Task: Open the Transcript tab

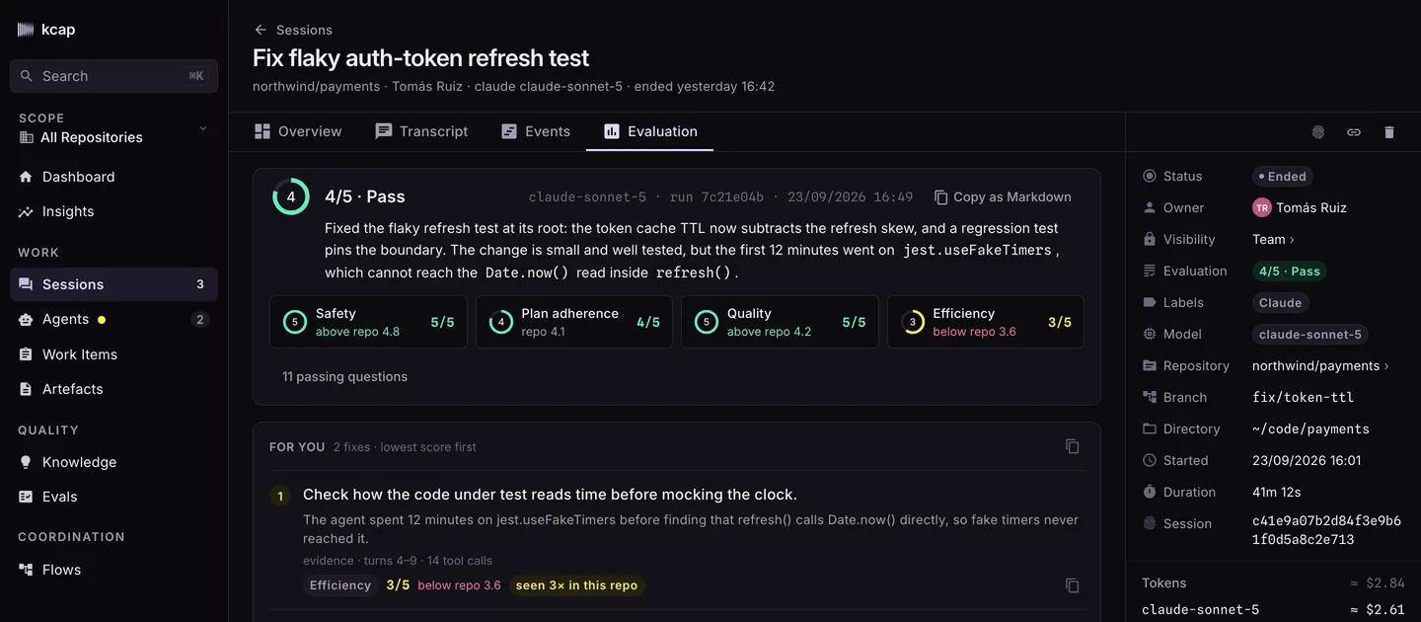Action: pos(421,131)
